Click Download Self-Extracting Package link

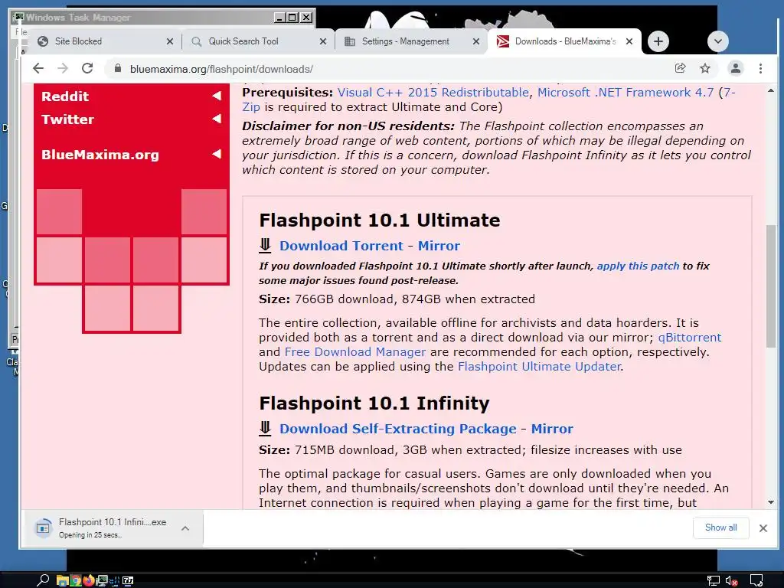[397, 429]
